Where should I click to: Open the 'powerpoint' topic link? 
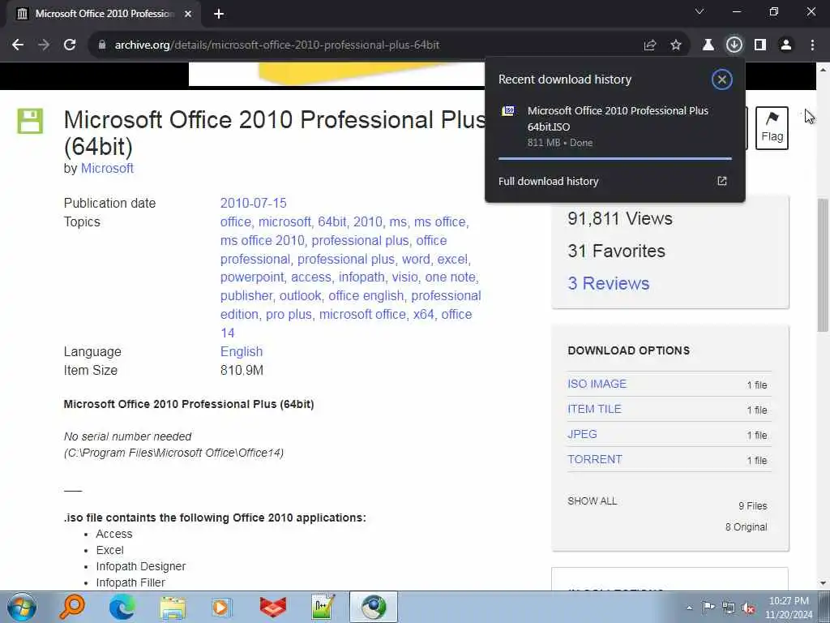[252, 277]
